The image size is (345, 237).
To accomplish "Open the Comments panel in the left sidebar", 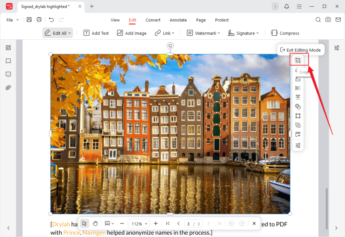I will (x=8, y=74).
